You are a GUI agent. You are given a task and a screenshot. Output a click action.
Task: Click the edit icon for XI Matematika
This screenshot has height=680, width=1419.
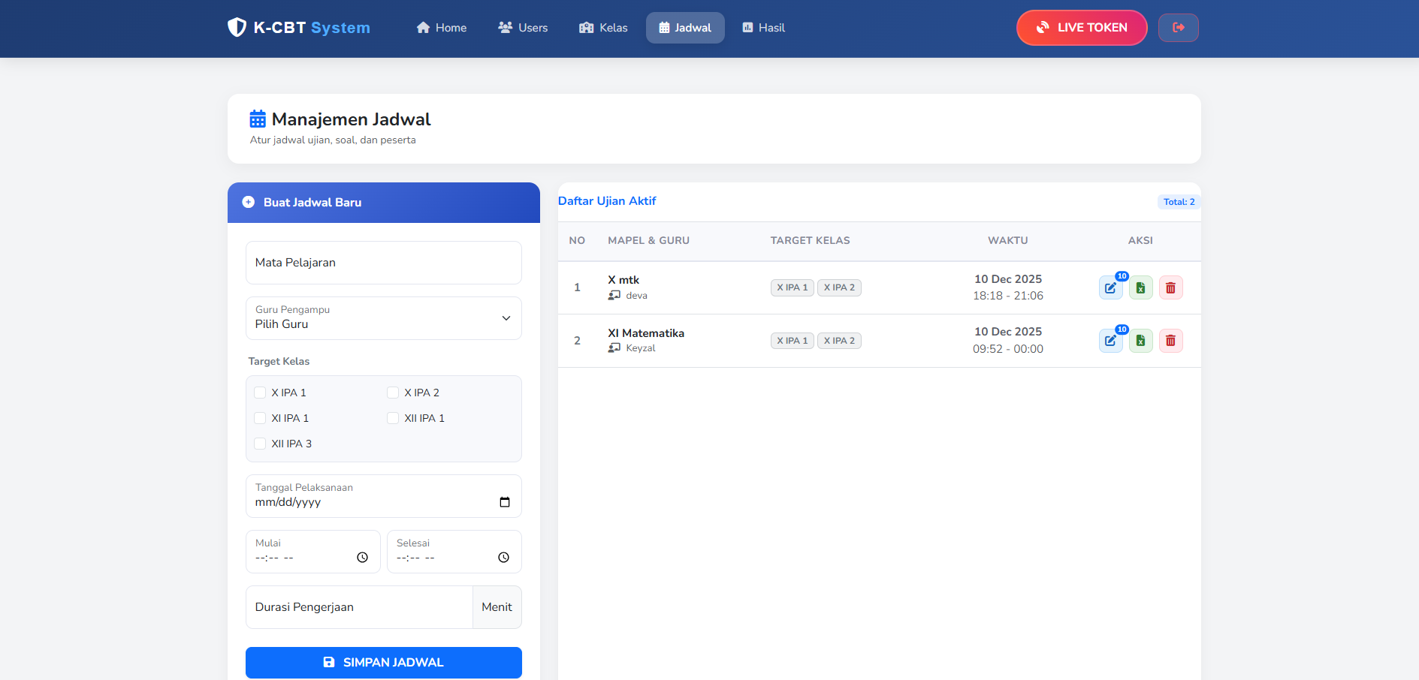coord(1110,341)
